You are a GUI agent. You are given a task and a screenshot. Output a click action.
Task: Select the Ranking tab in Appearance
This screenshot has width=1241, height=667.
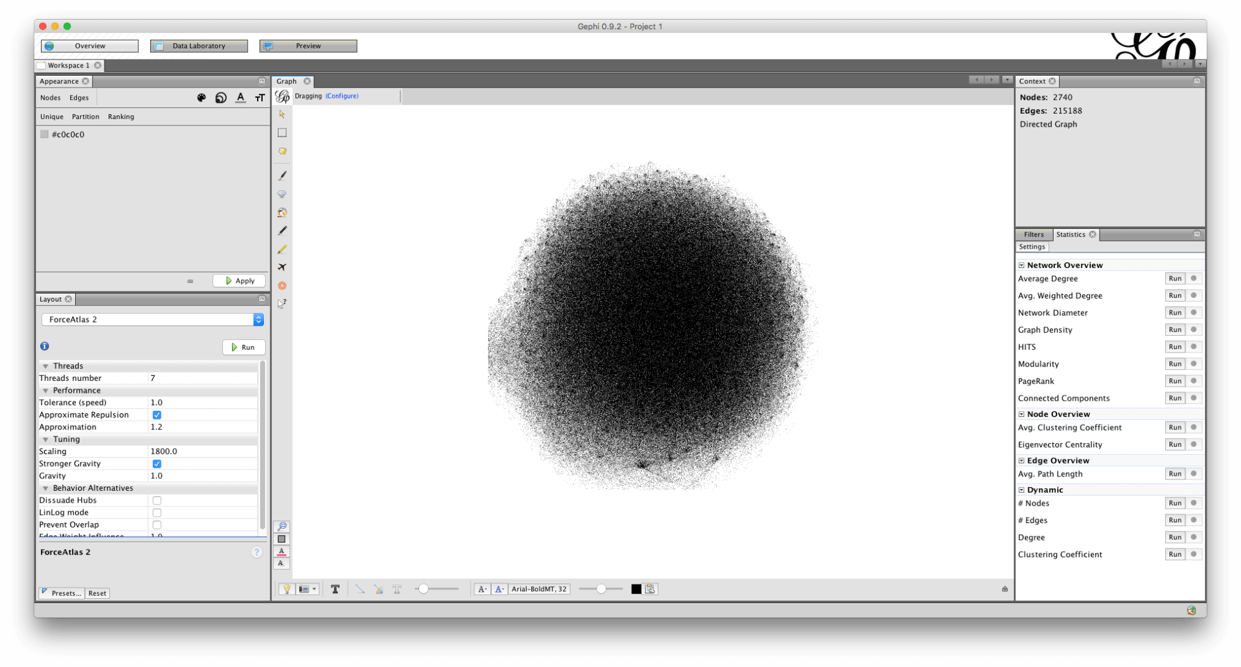point(121,117)
